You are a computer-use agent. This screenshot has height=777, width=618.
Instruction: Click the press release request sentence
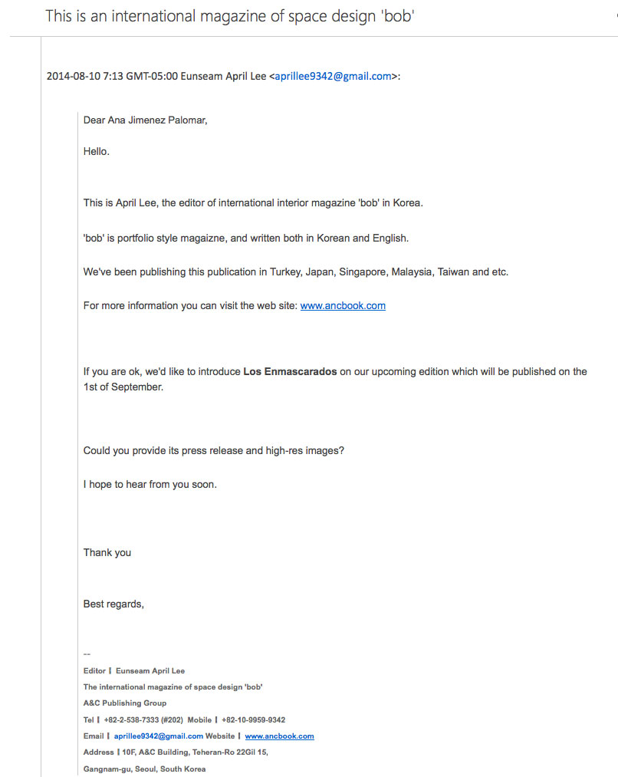tap(214, 450)
